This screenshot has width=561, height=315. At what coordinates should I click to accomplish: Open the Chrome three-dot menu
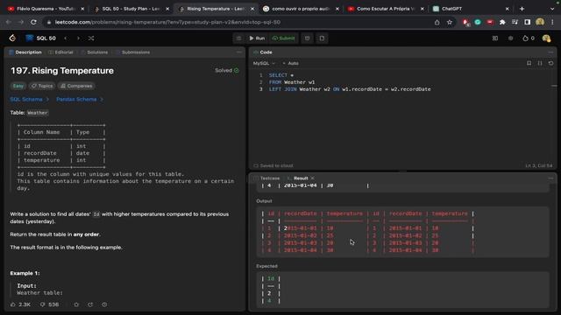(x=552, y=22)
